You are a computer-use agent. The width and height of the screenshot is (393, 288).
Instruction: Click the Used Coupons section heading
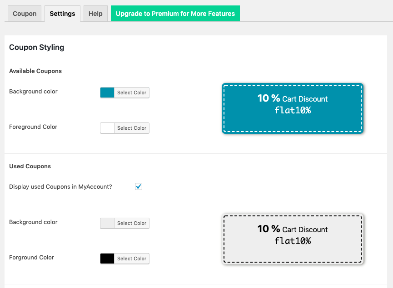coord(30,166)
